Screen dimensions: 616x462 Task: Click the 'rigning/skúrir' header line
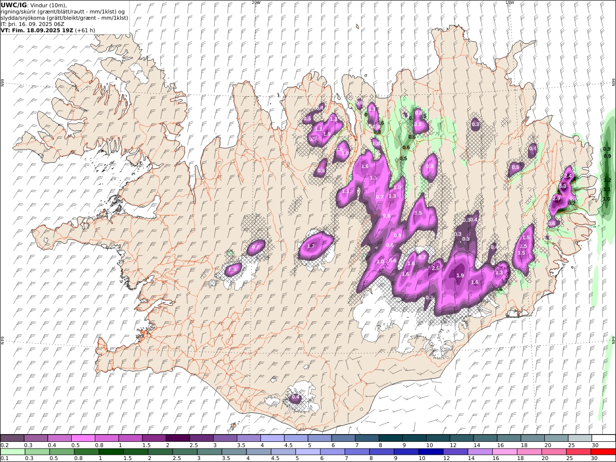click(64, 12)
